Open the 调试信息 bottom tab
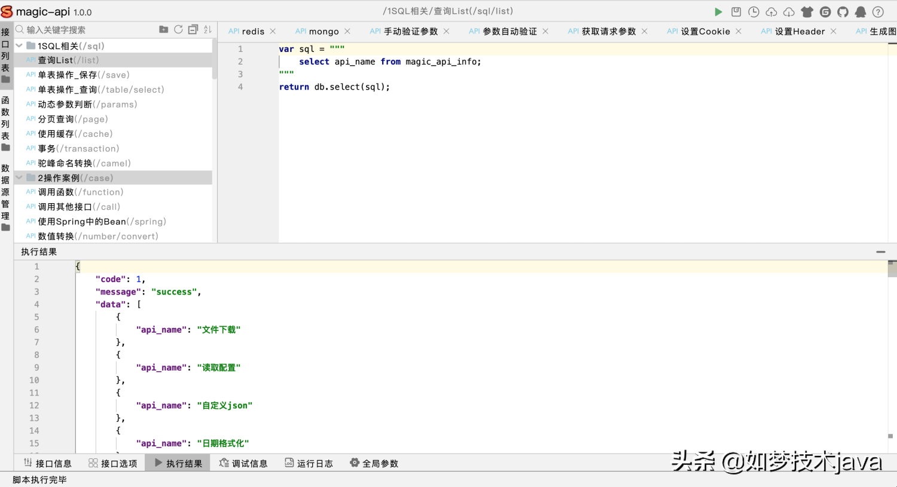This screenshot has width=897, height=487. pos(243,463)
